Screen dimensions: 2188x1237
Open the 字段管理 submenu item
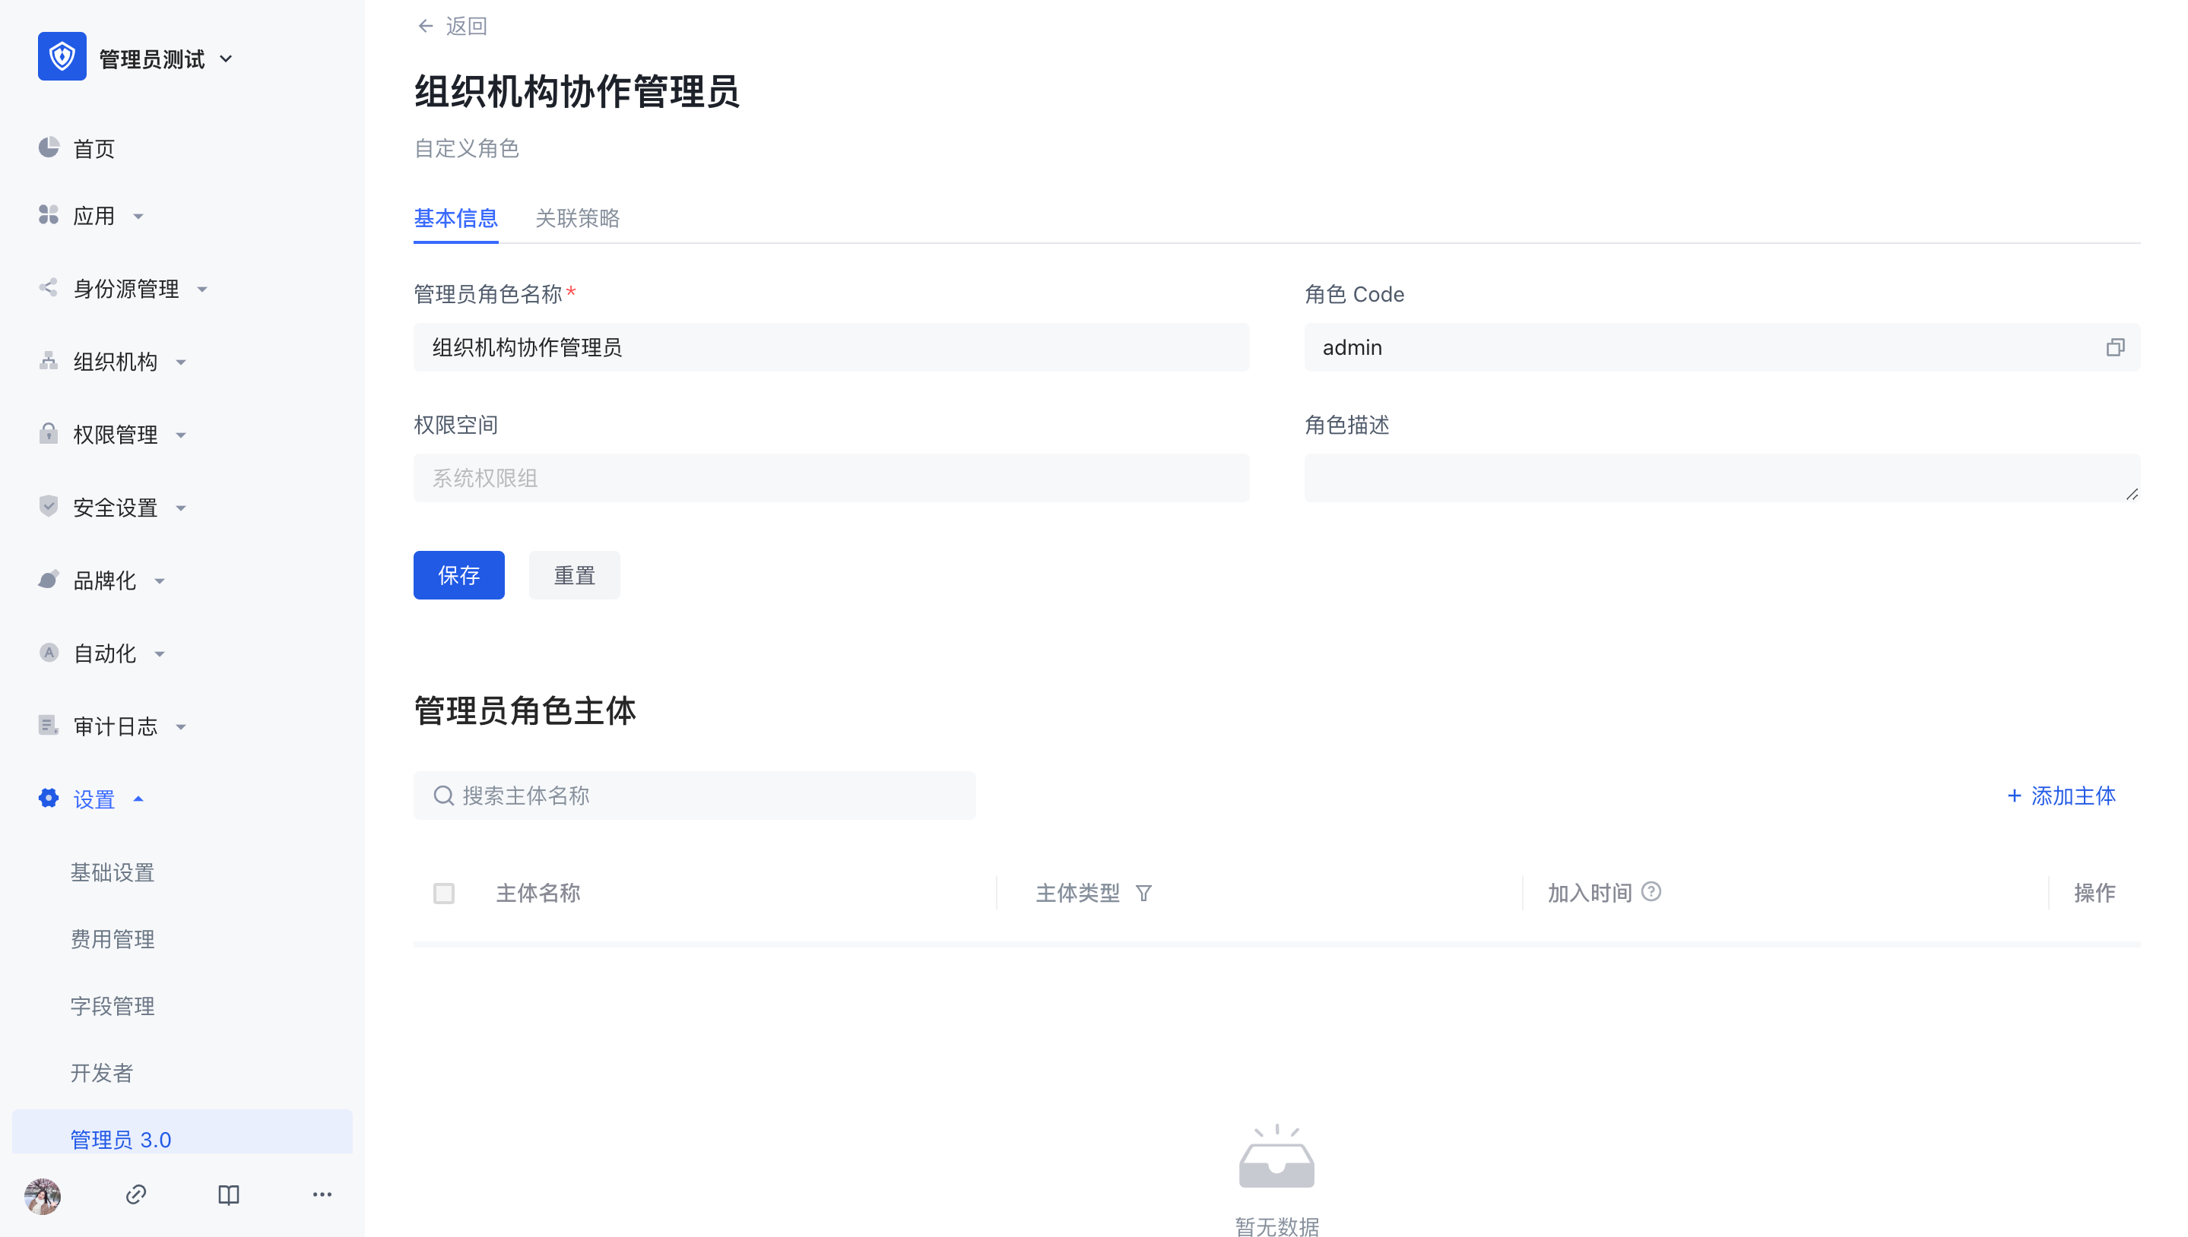pyautogui.click(x=113, y=1006)
